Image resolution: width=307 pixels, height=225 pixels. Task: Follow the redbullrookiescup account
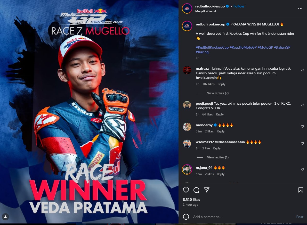(239, 6)
